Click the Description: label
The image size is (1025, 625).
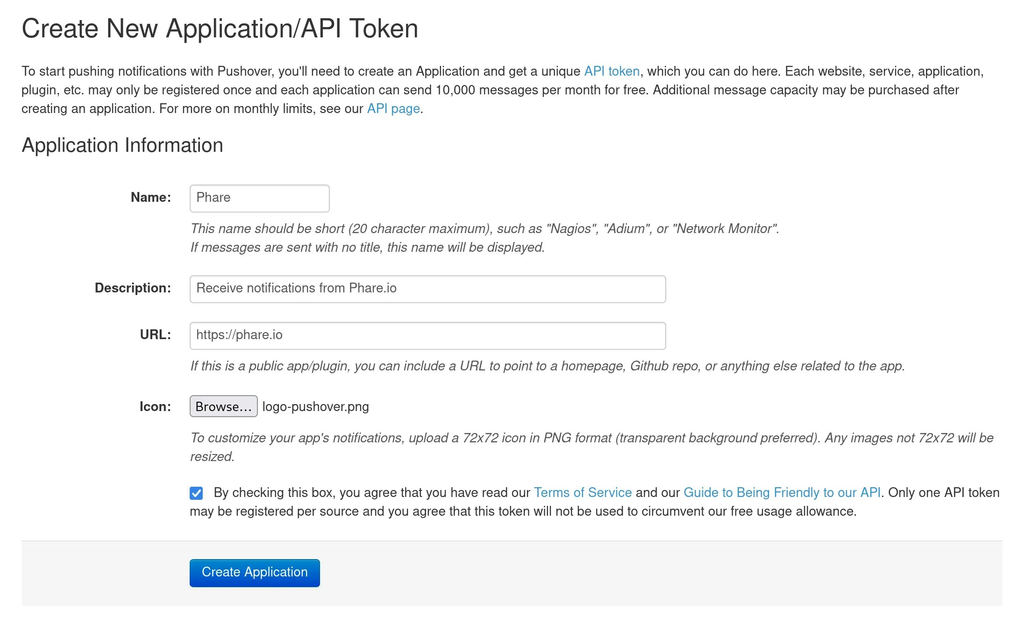click(133, 288)
